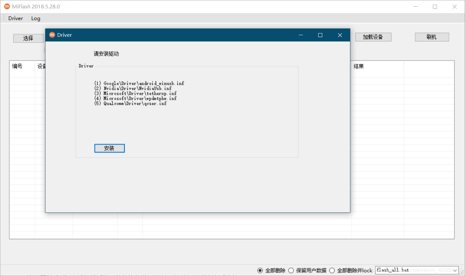Click the Mi logo in Driver dialog title
Viewport: 465px width, 276px height.
(x=52, y=35)
